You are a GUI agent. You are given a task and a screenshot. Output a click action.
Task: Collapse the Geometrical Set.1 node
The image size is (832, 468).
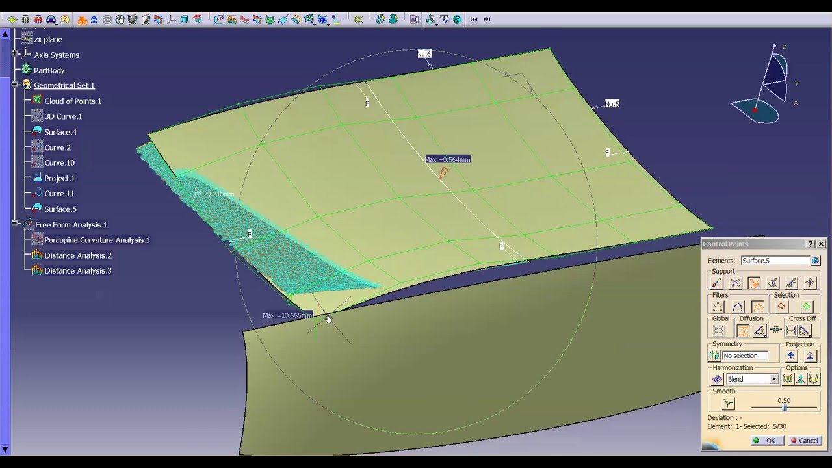point(15,85)
